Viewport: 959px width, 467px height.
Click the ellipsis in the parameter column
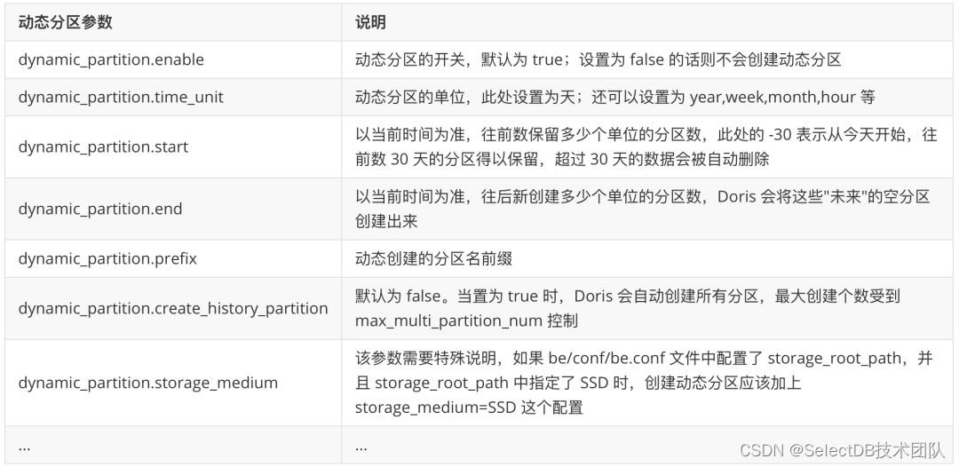(24, 447)
